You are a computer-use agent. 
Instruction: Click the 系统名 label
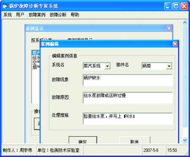pos(58,65)
